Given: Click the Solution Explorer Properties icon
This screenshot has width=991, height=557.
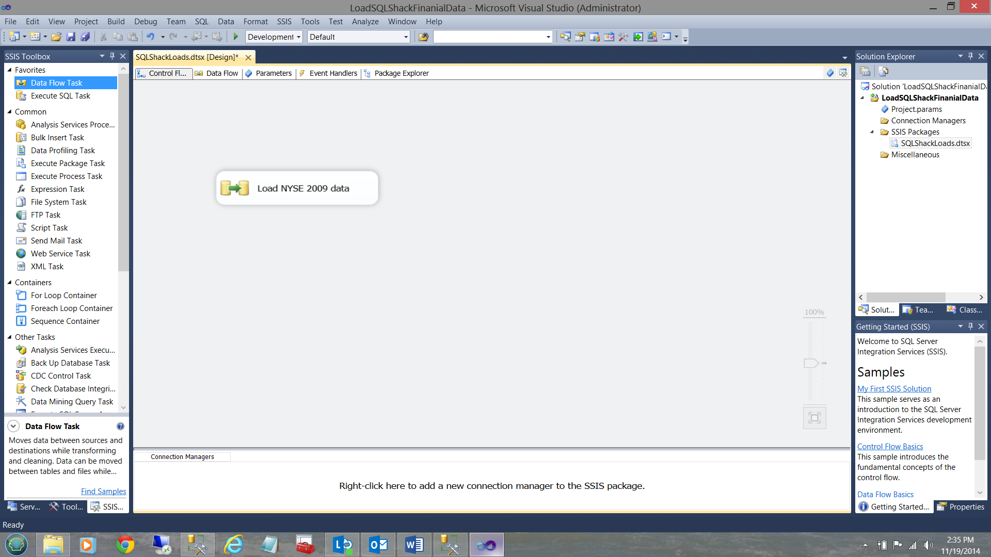Looking at the screenshot, I should (x=866, y=71).
